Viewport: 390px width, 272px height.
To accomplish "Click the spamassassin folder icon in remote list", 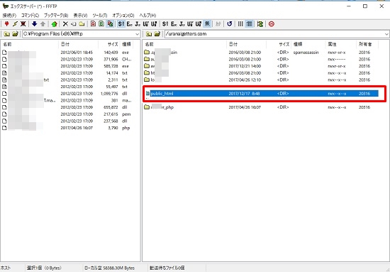I will (147, 53).
